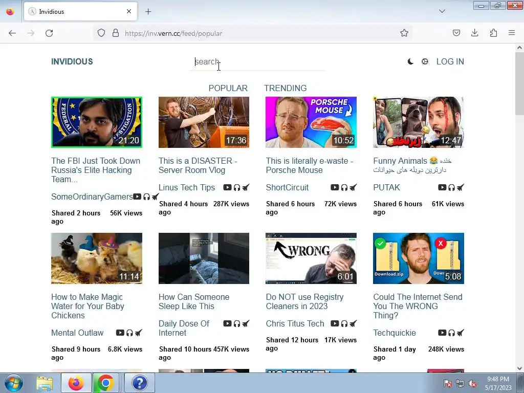This screenshot has width=524, height=393.
Task: Click plane icon on ShortCircuit row
Action: [x=353, y=187]
